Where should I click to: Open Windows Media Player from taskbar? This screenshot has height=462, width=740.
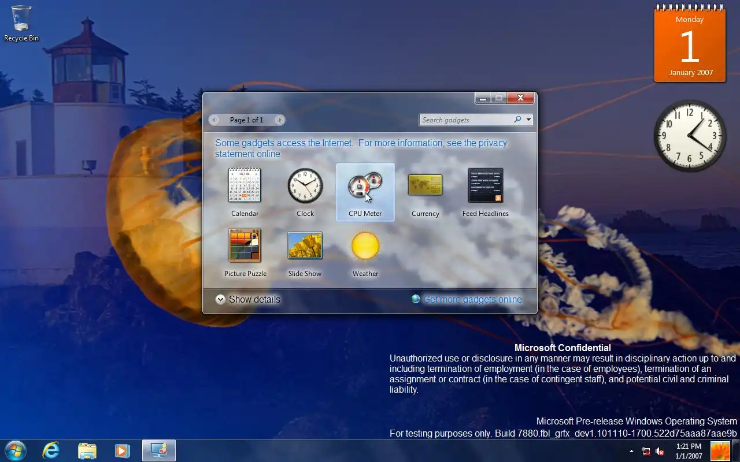(x=122, y=450)
